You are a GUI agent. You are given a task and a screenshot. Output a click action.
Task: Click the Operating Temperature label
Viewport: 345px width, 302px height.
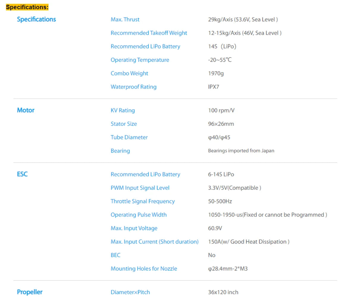click(140, 60)
